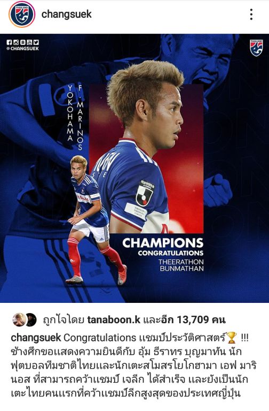Tap the CHAMPIONS heading on the poster

point(163,243)
